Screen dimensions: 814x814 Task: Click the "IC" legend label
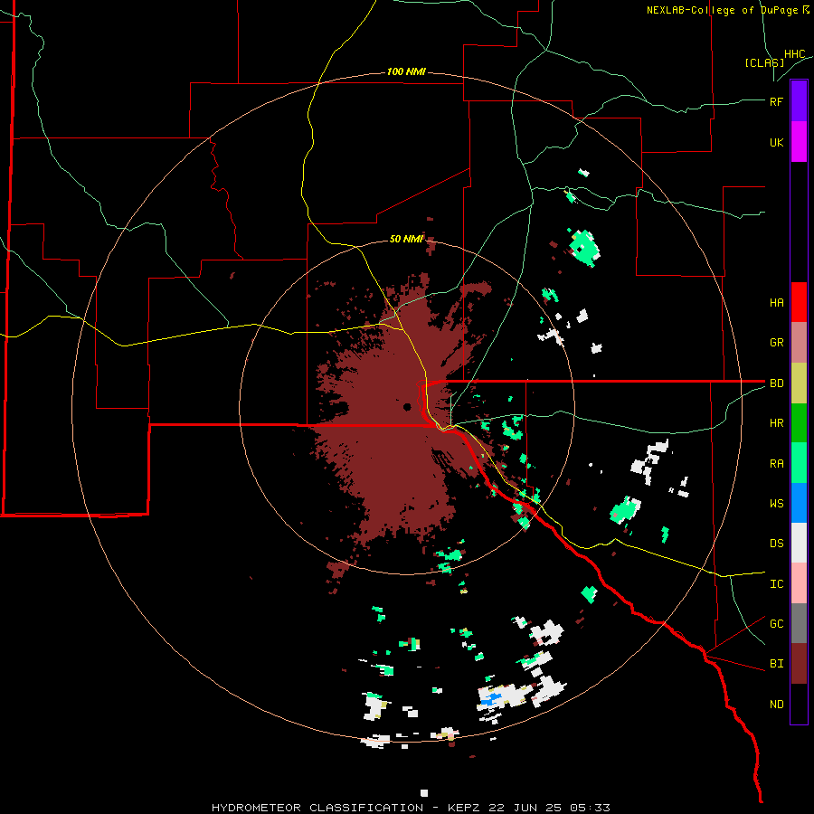776,583
